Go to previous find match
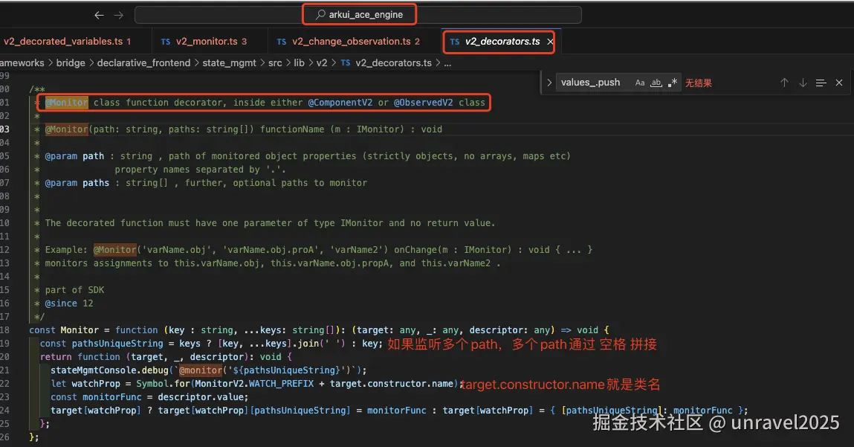The width and height of the screenshot is (854, 447). [784, 83]
